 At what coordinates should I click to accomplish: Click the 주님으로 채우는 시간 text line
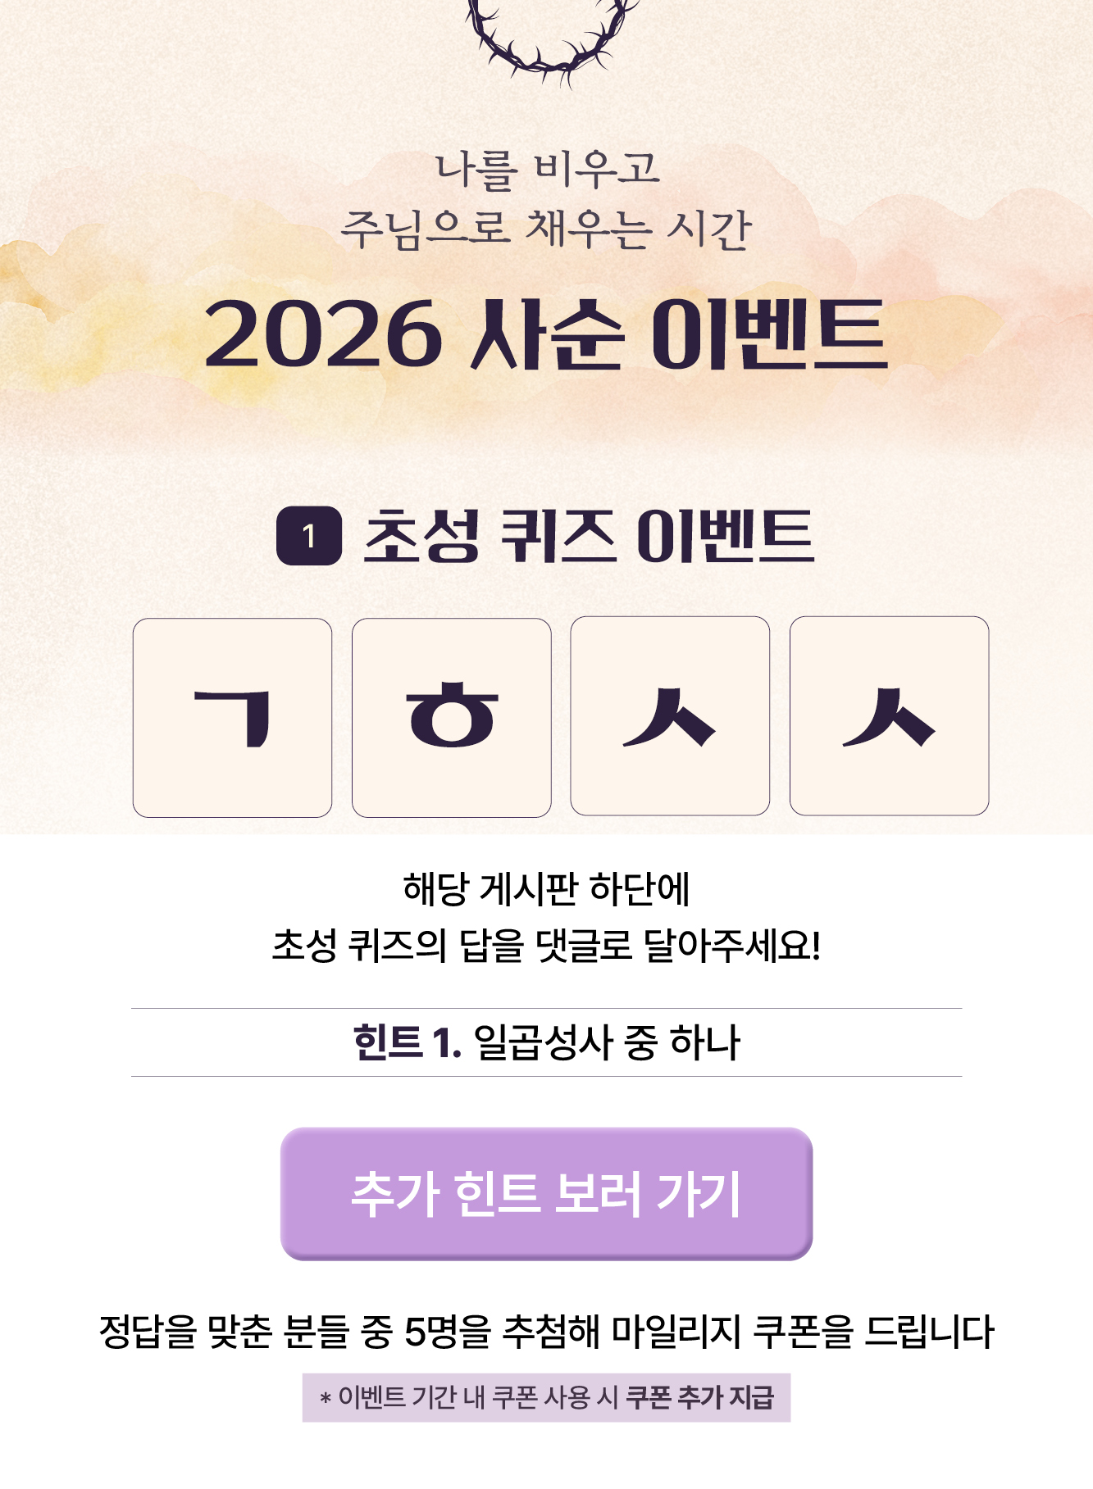(x=546, y=228)
